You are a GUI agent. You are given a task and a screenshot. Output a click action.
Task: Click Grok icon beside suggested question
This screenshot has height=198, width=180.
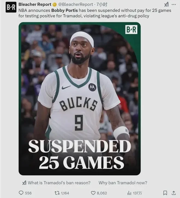(24, 183)
